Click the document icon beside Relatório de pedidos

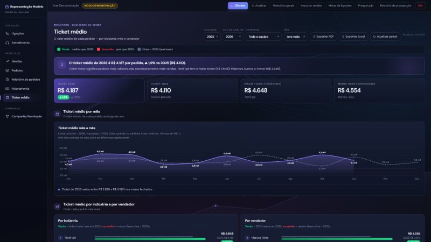[7, 80]
